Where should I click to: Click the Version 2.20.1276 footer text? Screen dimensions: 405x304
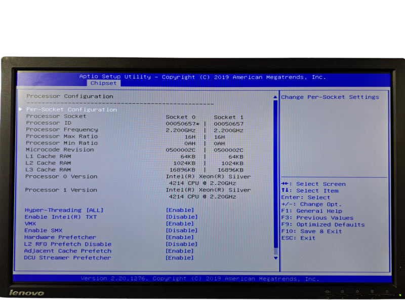point(199,279)
